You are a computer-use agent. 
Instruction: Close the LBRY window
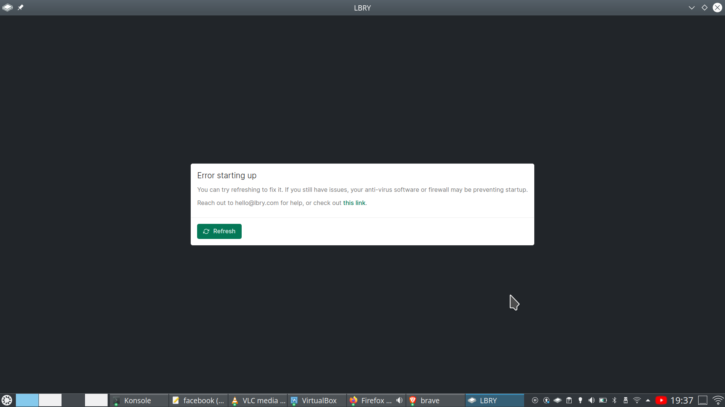coord(717,8)
